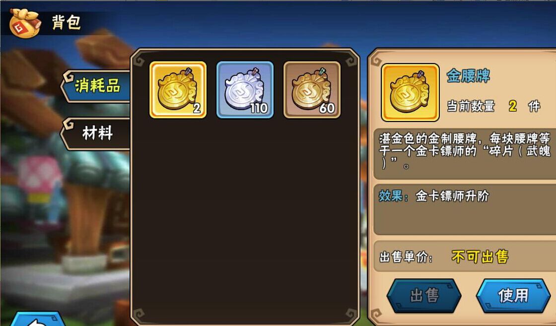Click the 使用 use button
The image size is (556, 326).
coord(513,296)
